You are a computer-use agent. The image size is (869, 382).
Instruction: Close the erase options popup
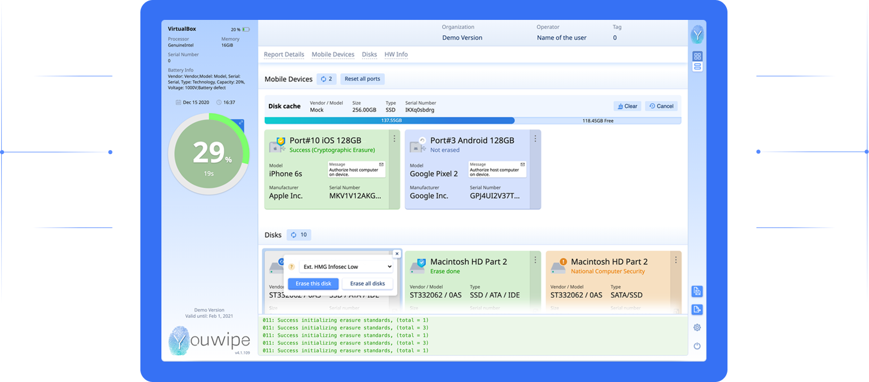(397, 254)
